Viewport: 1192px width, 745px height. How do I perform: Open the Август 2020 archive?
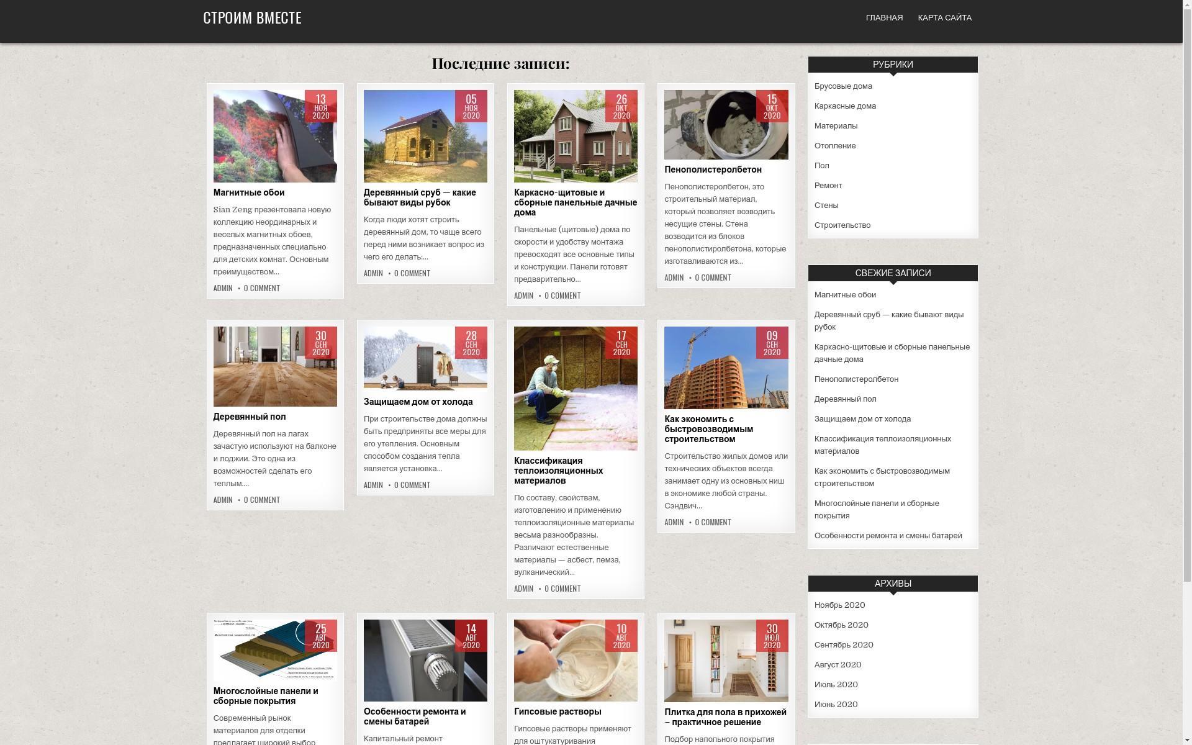tap(838, 665)
